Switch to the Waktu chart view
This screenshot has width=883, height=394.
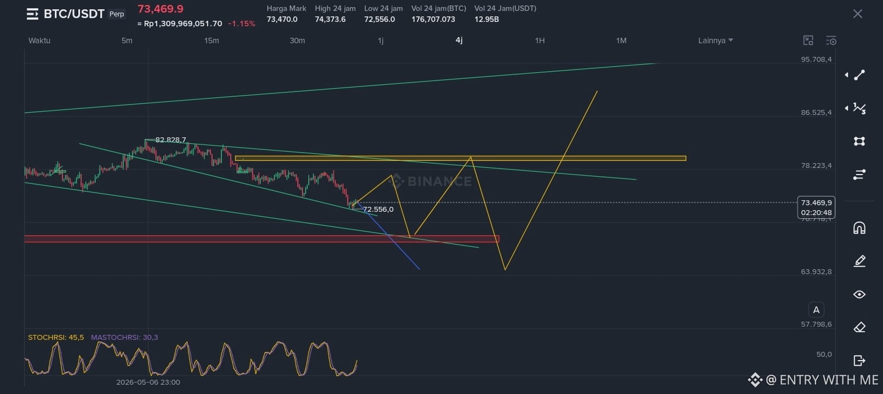click(x=39, y=40)
